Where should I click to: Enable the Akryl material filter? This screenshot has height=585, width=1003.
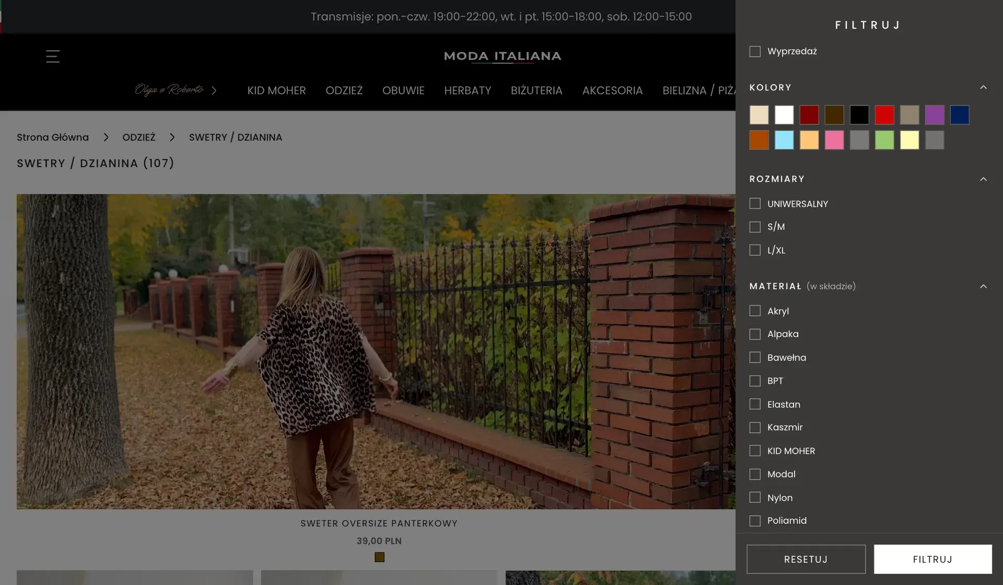pyautogui.click(x=755, y=311)
